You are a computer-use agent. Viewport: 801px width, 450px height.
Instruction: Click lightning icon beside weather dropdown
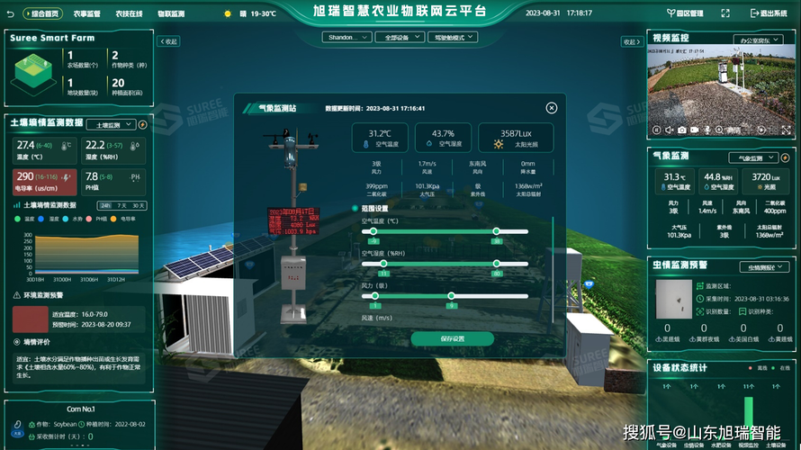point(785,157)
